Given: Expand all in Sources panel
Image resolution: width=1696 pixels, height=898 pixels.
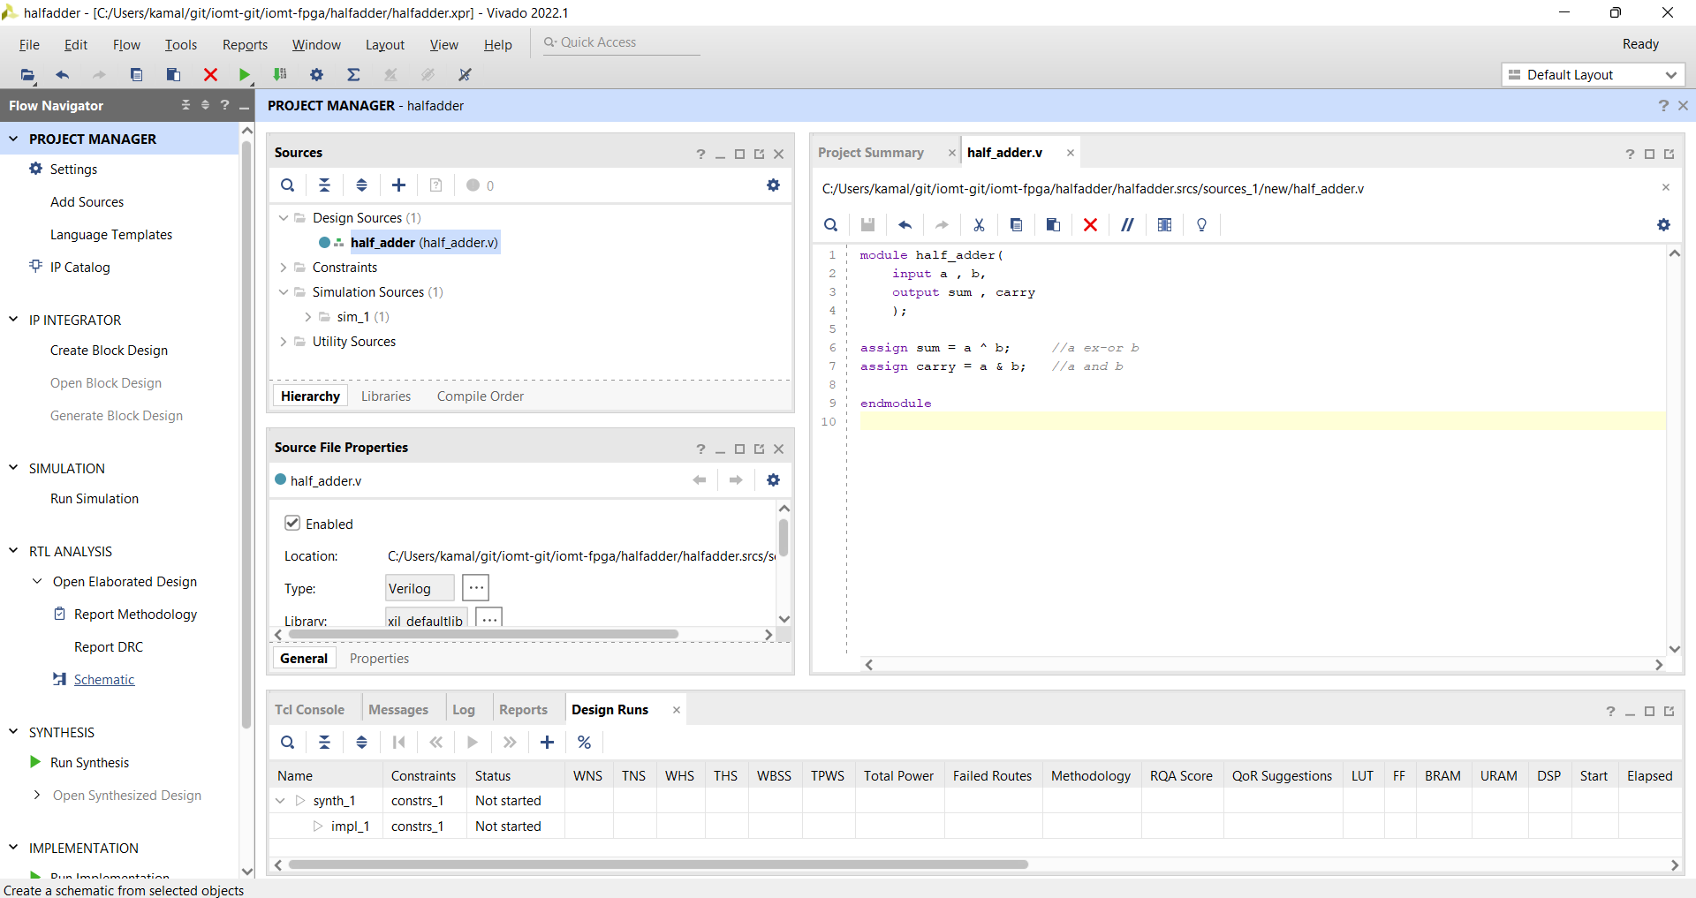Looking at the screenshot, I should [361, 185].
